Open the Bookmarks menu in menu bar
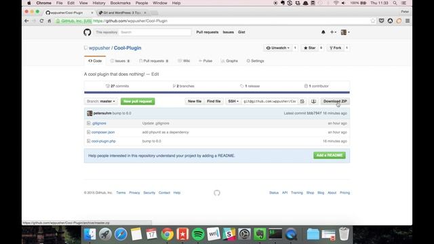The width and height of the screenshot is (434, 244). tap(120, 3)
